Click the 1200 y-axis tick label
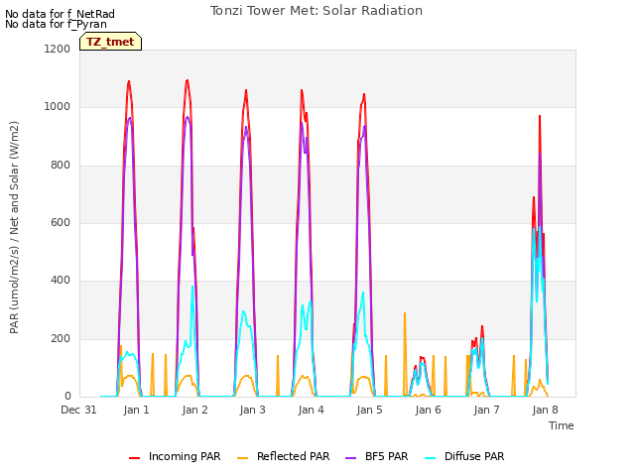This screenshot has width=635, height=476. coord(58,49)
